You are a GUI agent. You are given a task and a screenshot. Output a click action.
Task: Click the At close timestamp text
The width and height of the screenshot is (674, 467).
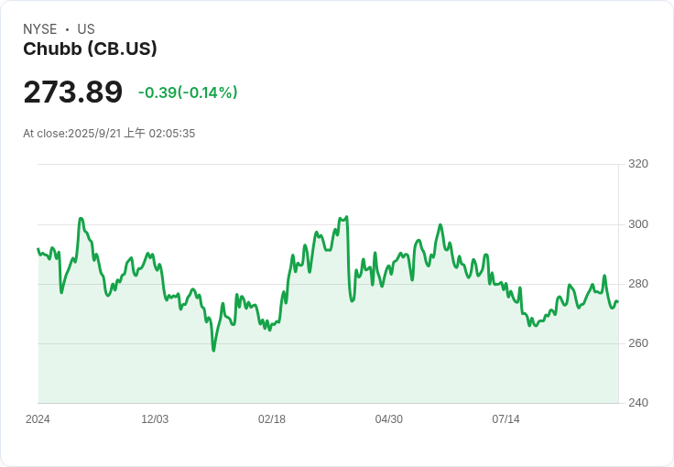point(109,133)
